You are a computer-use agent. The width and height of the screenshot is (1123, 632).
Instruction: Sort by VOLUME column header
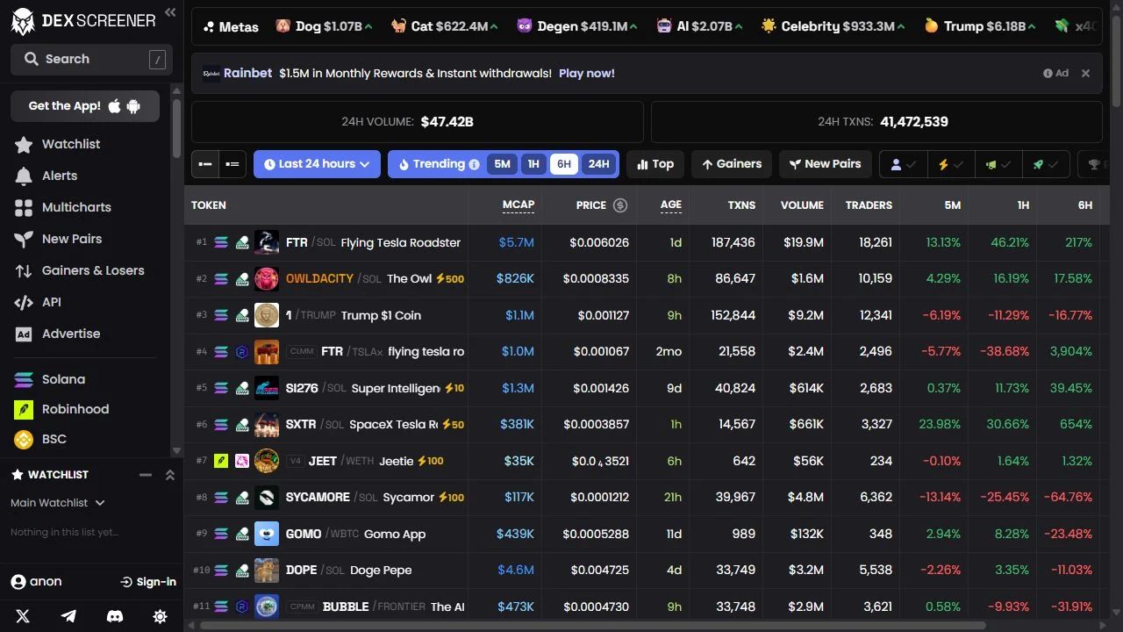point(803,205)
